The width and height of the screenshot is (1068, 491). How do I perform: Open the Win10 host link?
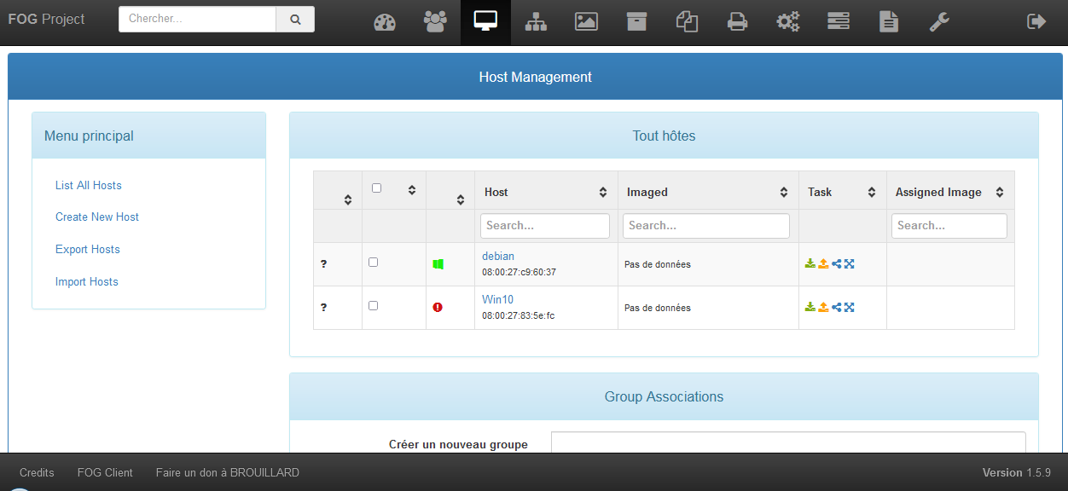point(497,299)
